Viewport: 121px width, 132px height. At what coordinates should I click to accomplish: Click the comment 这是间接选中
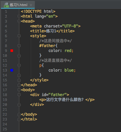tap(56, 41)
